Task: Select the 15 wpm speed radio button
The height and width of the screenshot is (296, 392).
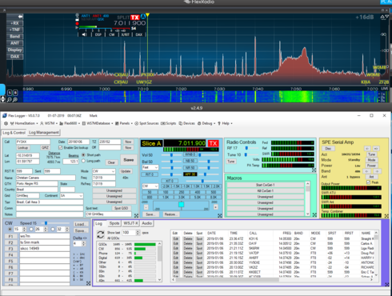Action: point(10,229)
